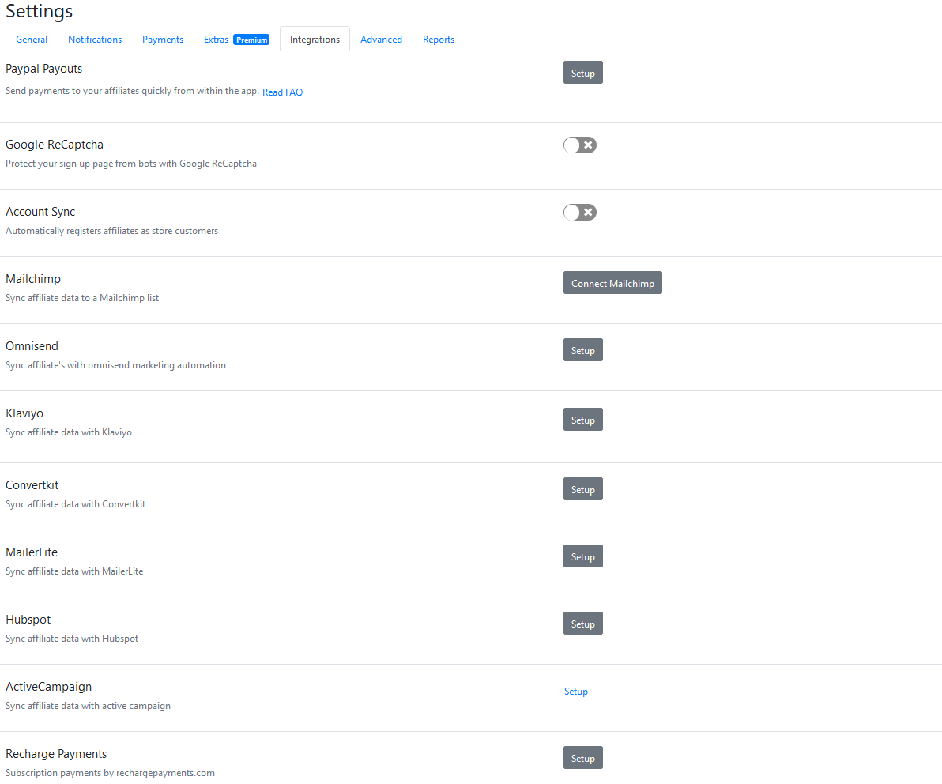
Task: Open the ActiveCampaign Setup link
Action: point(575,692)
